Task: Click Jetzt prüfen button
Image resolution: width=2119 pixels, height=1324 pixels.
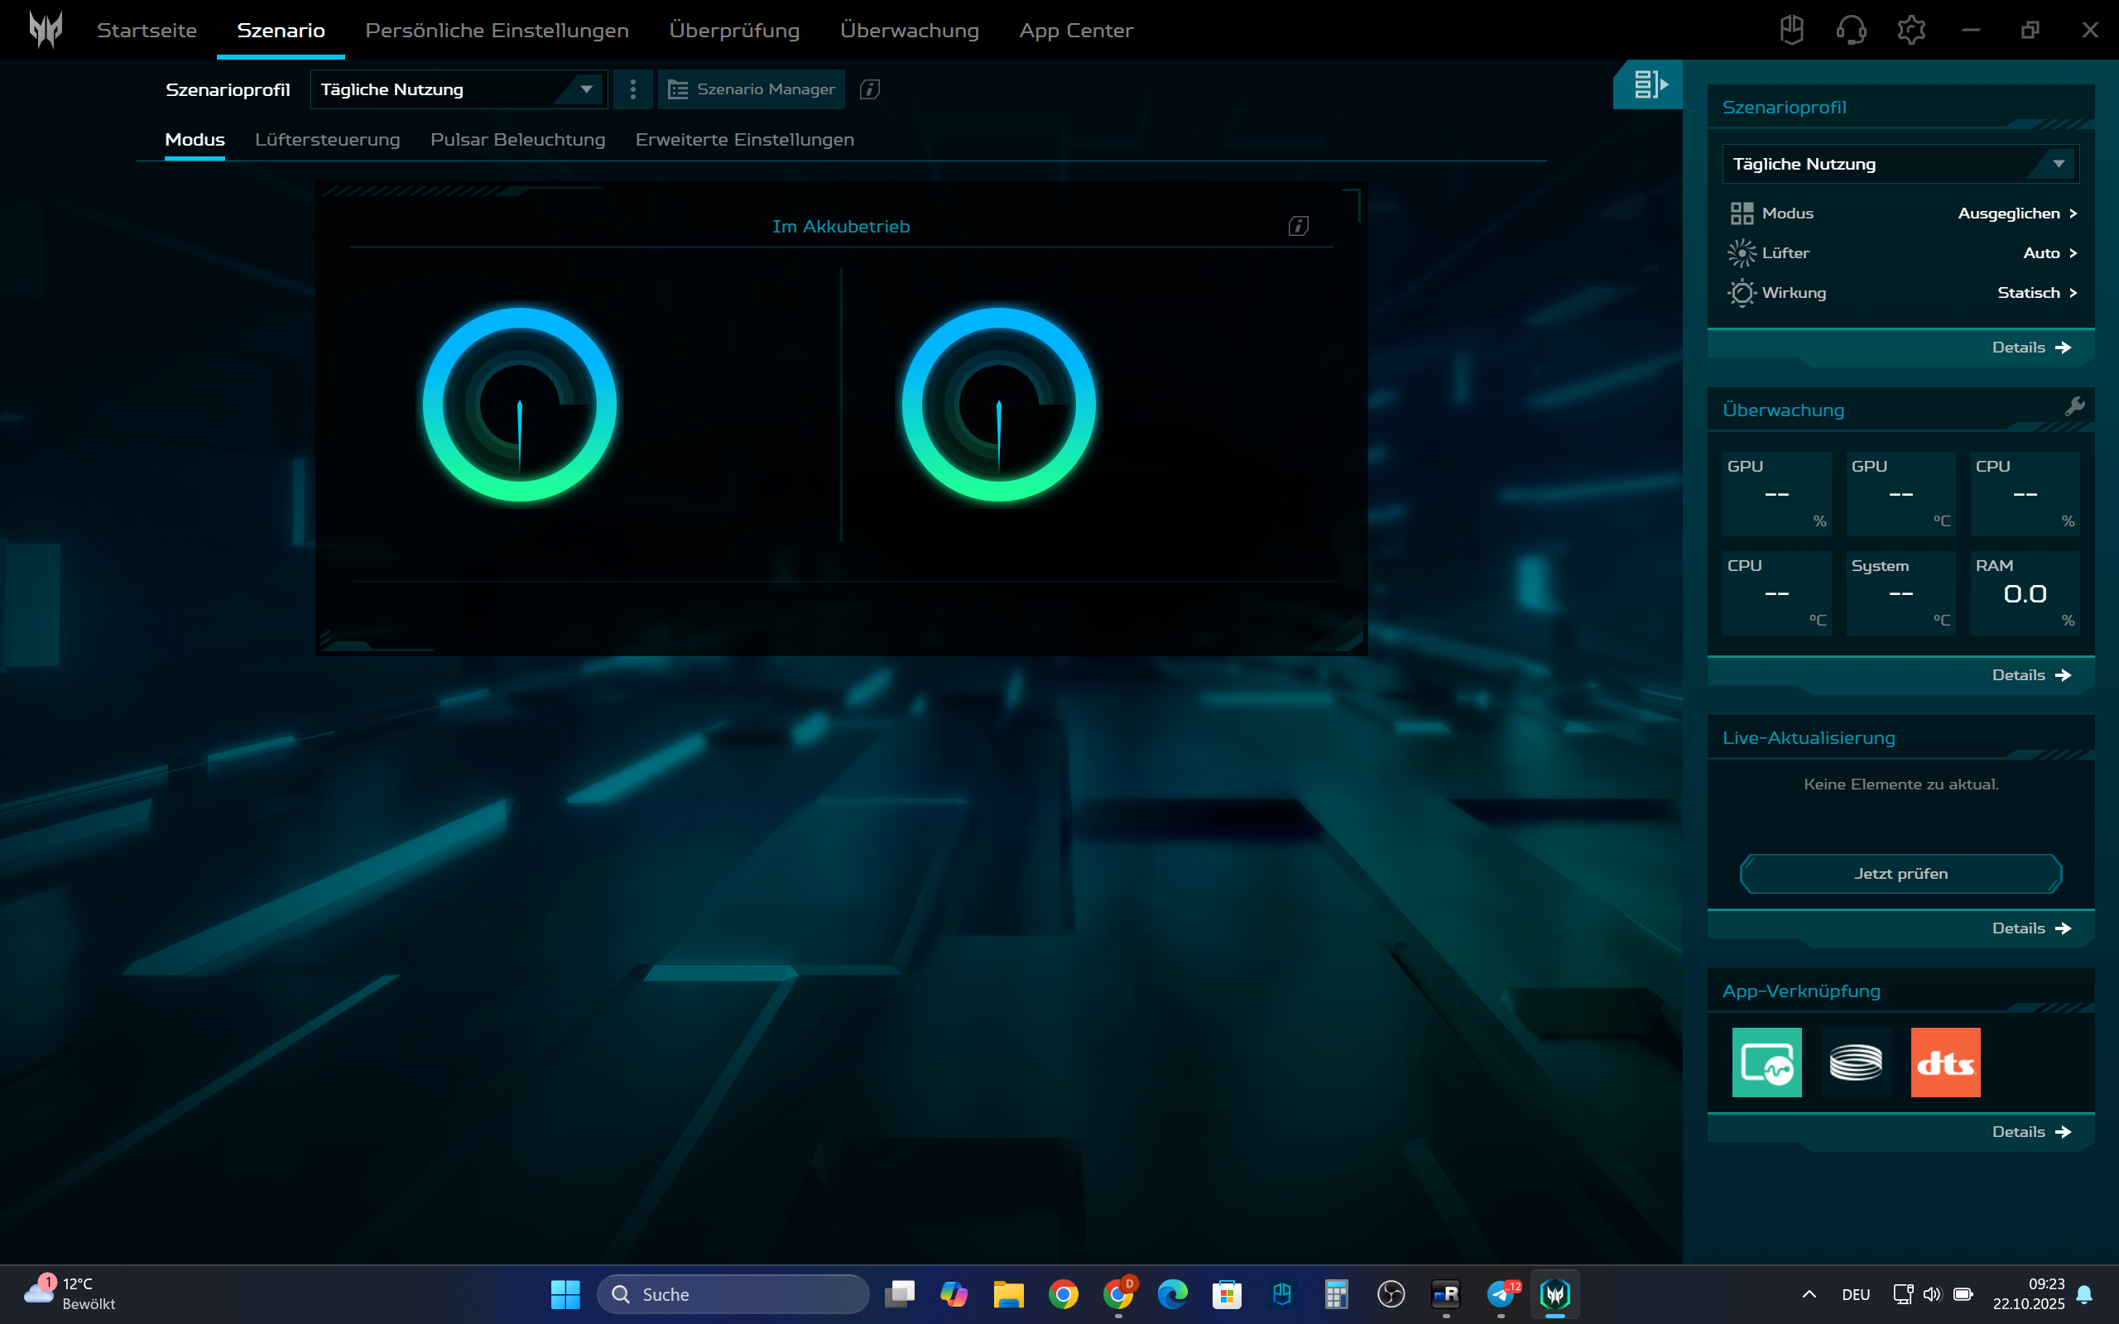Action: [1900, 873]
